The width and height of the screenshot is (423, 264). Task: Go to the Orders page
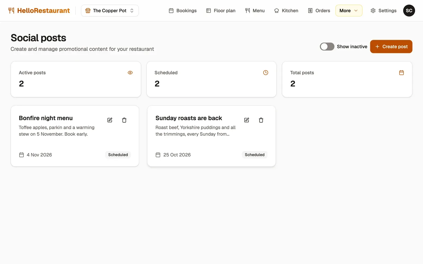click(x=319, y=11)
